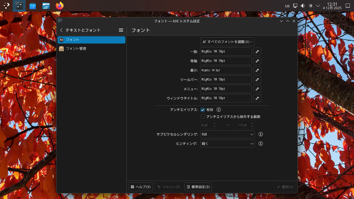
Task: Open フォント管理 in the sidebar
Action: click(91, 48)
